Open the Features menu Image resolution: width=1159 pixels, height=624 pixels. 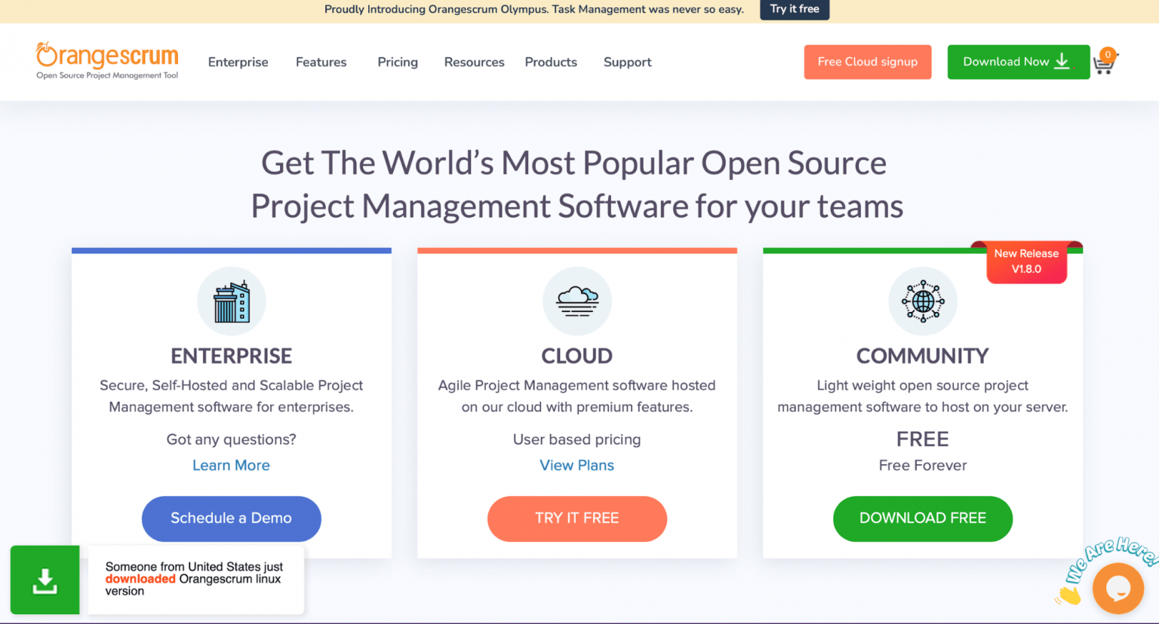pos(321,62)
